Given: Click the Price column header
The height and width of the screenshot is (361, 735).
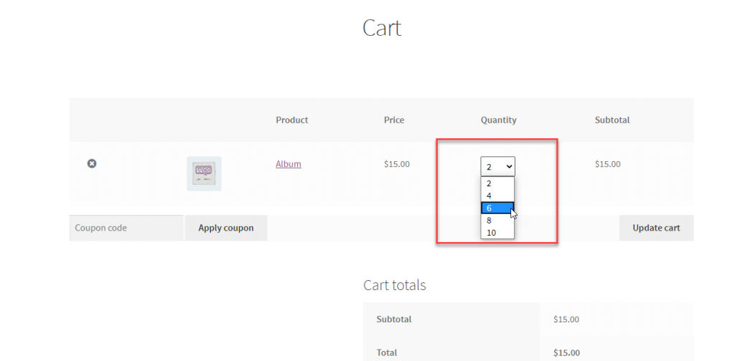Looking at the screenshot, I should coord(394,120).
